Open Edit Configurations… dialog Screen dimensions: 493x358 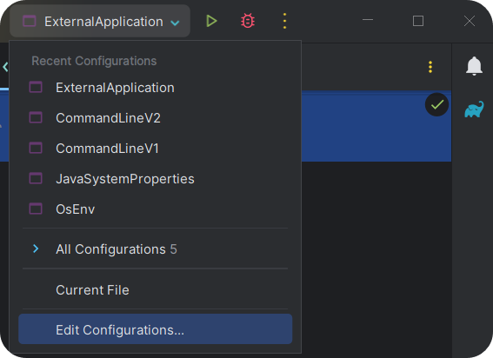156,329
